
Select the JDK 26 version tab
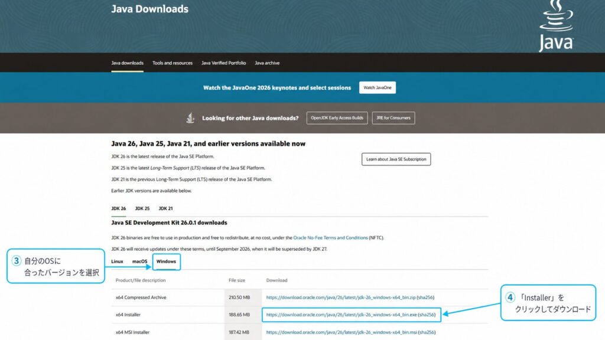click(x=118, y=208)
